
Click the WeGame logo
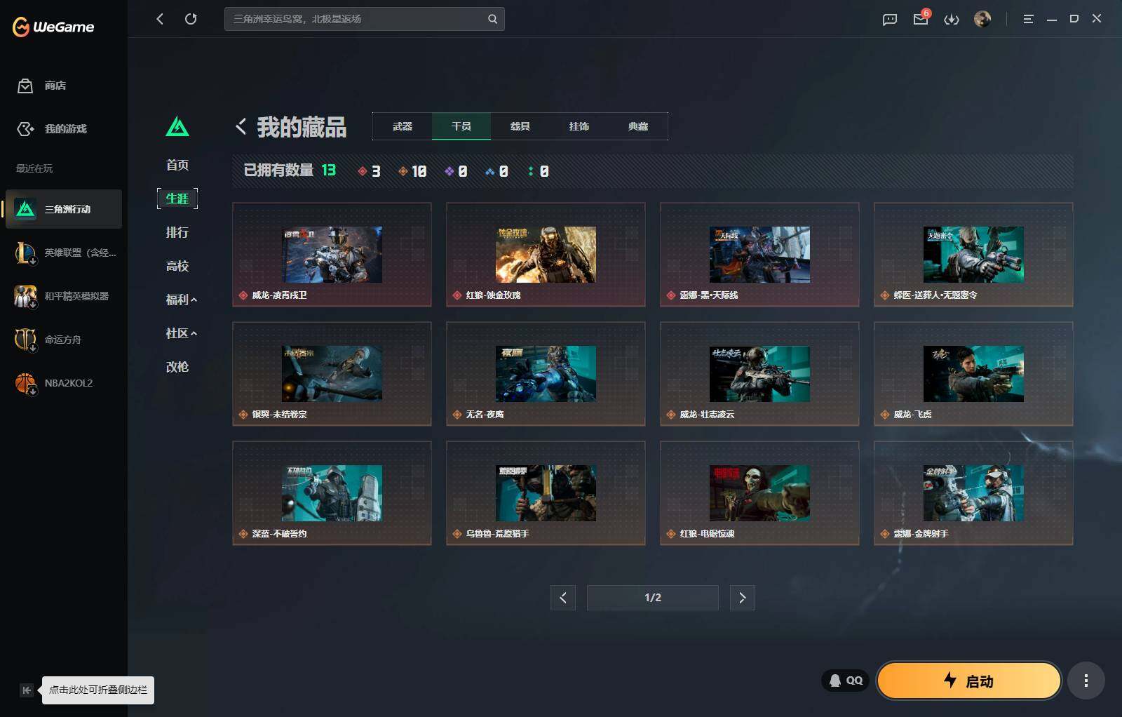(53, 27)
